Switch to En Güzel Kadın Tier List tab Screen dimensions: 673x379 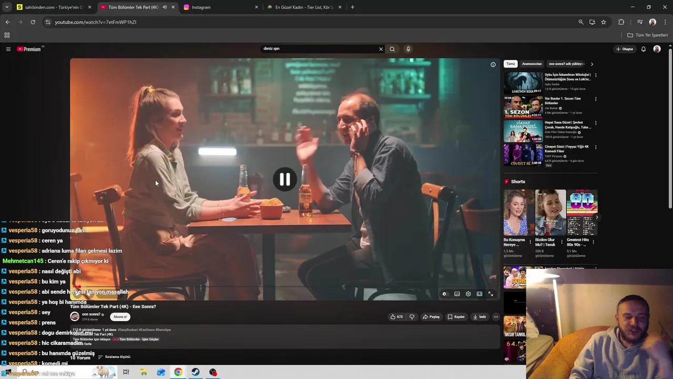[303, 7]
